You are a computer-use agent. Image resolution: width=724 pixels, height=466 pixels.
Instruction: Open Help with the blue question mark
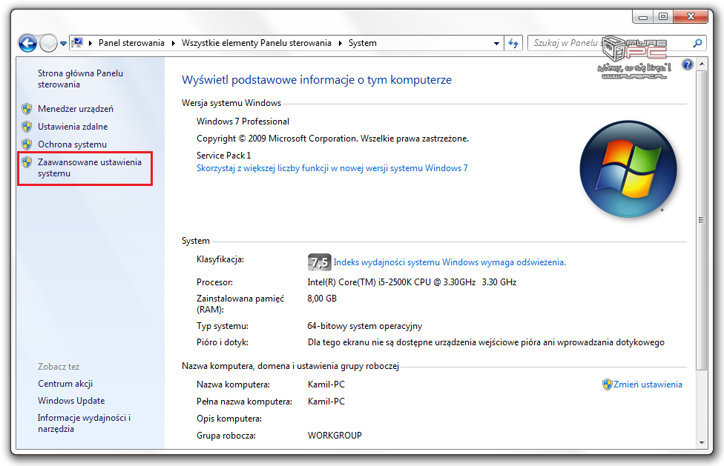click(687, 64)
